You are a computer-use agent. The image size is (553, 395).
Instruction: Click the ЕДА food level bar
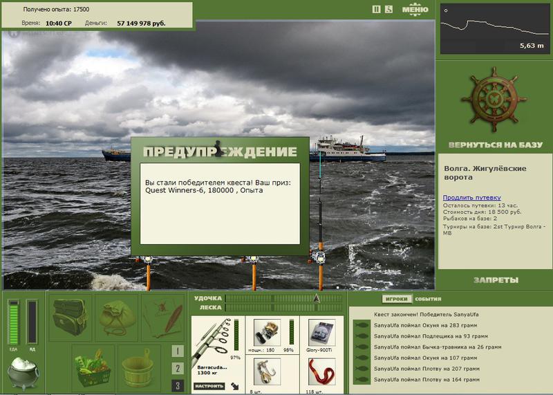tap(13, 322)
